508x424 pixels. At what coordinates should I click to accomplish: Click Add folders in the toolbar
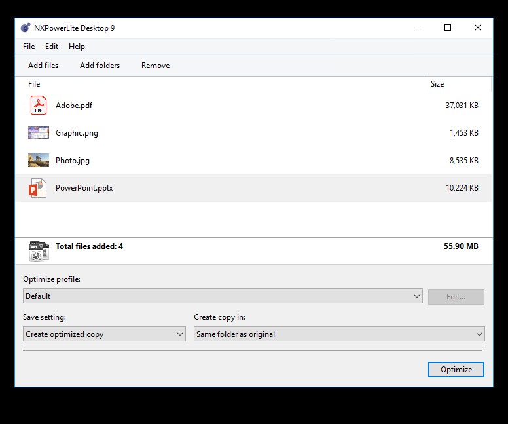click(100, 66)
